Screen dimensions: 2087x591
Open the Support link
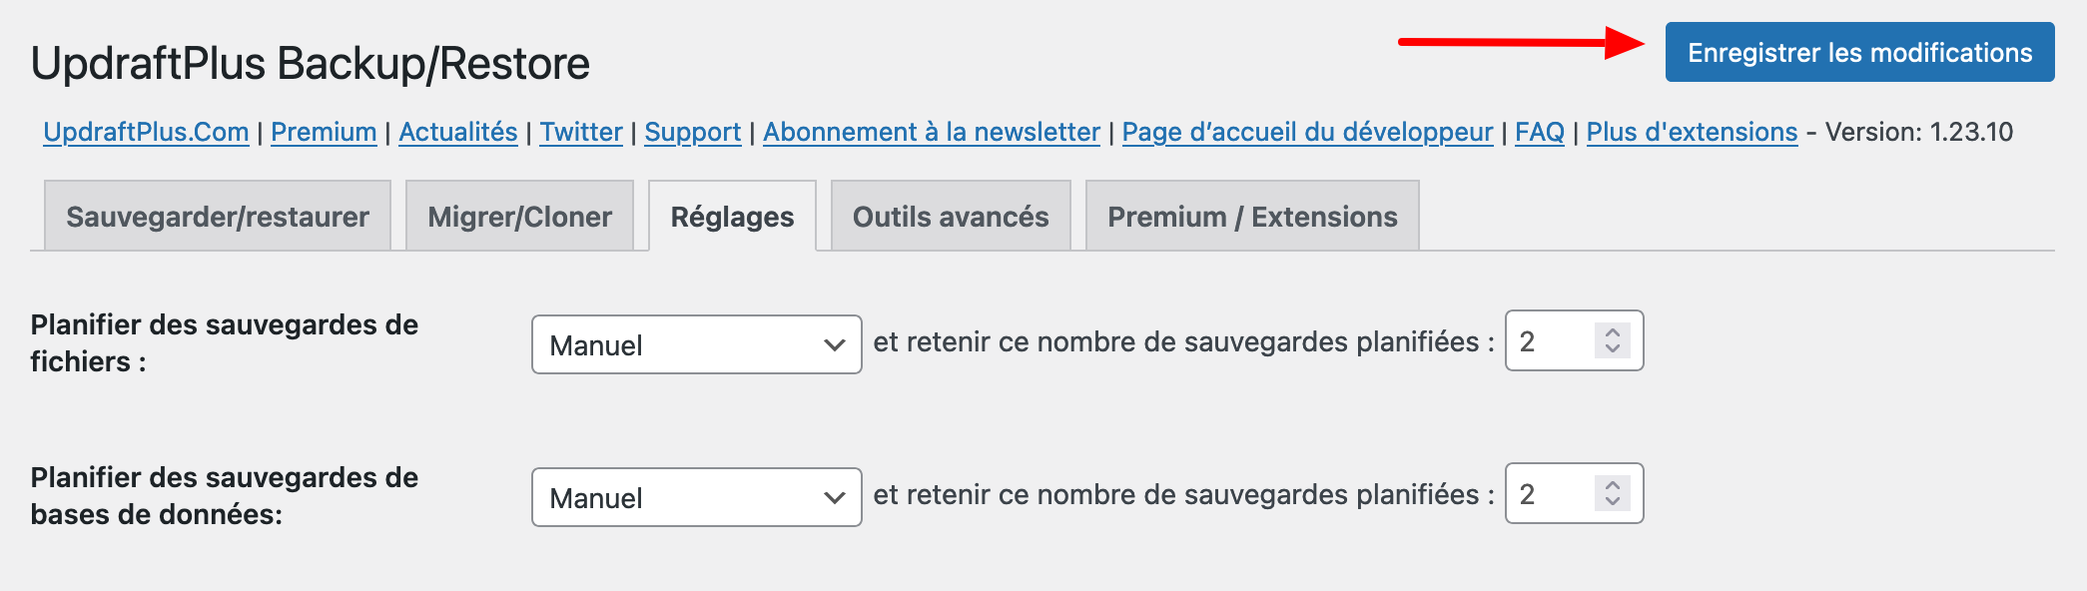pyautogui.click(x=693, y=132)
